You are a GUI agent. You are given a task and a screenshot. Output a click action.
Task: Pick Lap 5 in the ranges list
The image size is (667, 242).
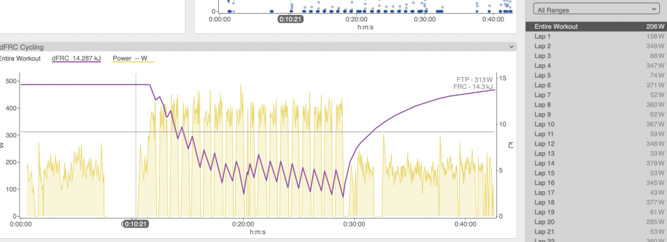click(x=597, y=75)
